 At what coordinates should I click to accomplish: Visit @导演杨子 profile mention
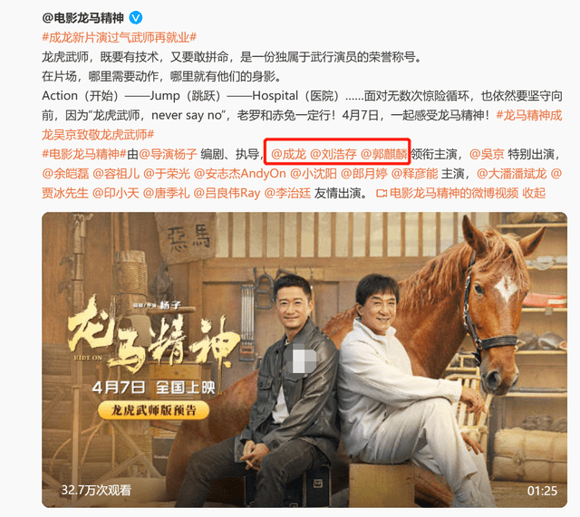tap(168, 154)
